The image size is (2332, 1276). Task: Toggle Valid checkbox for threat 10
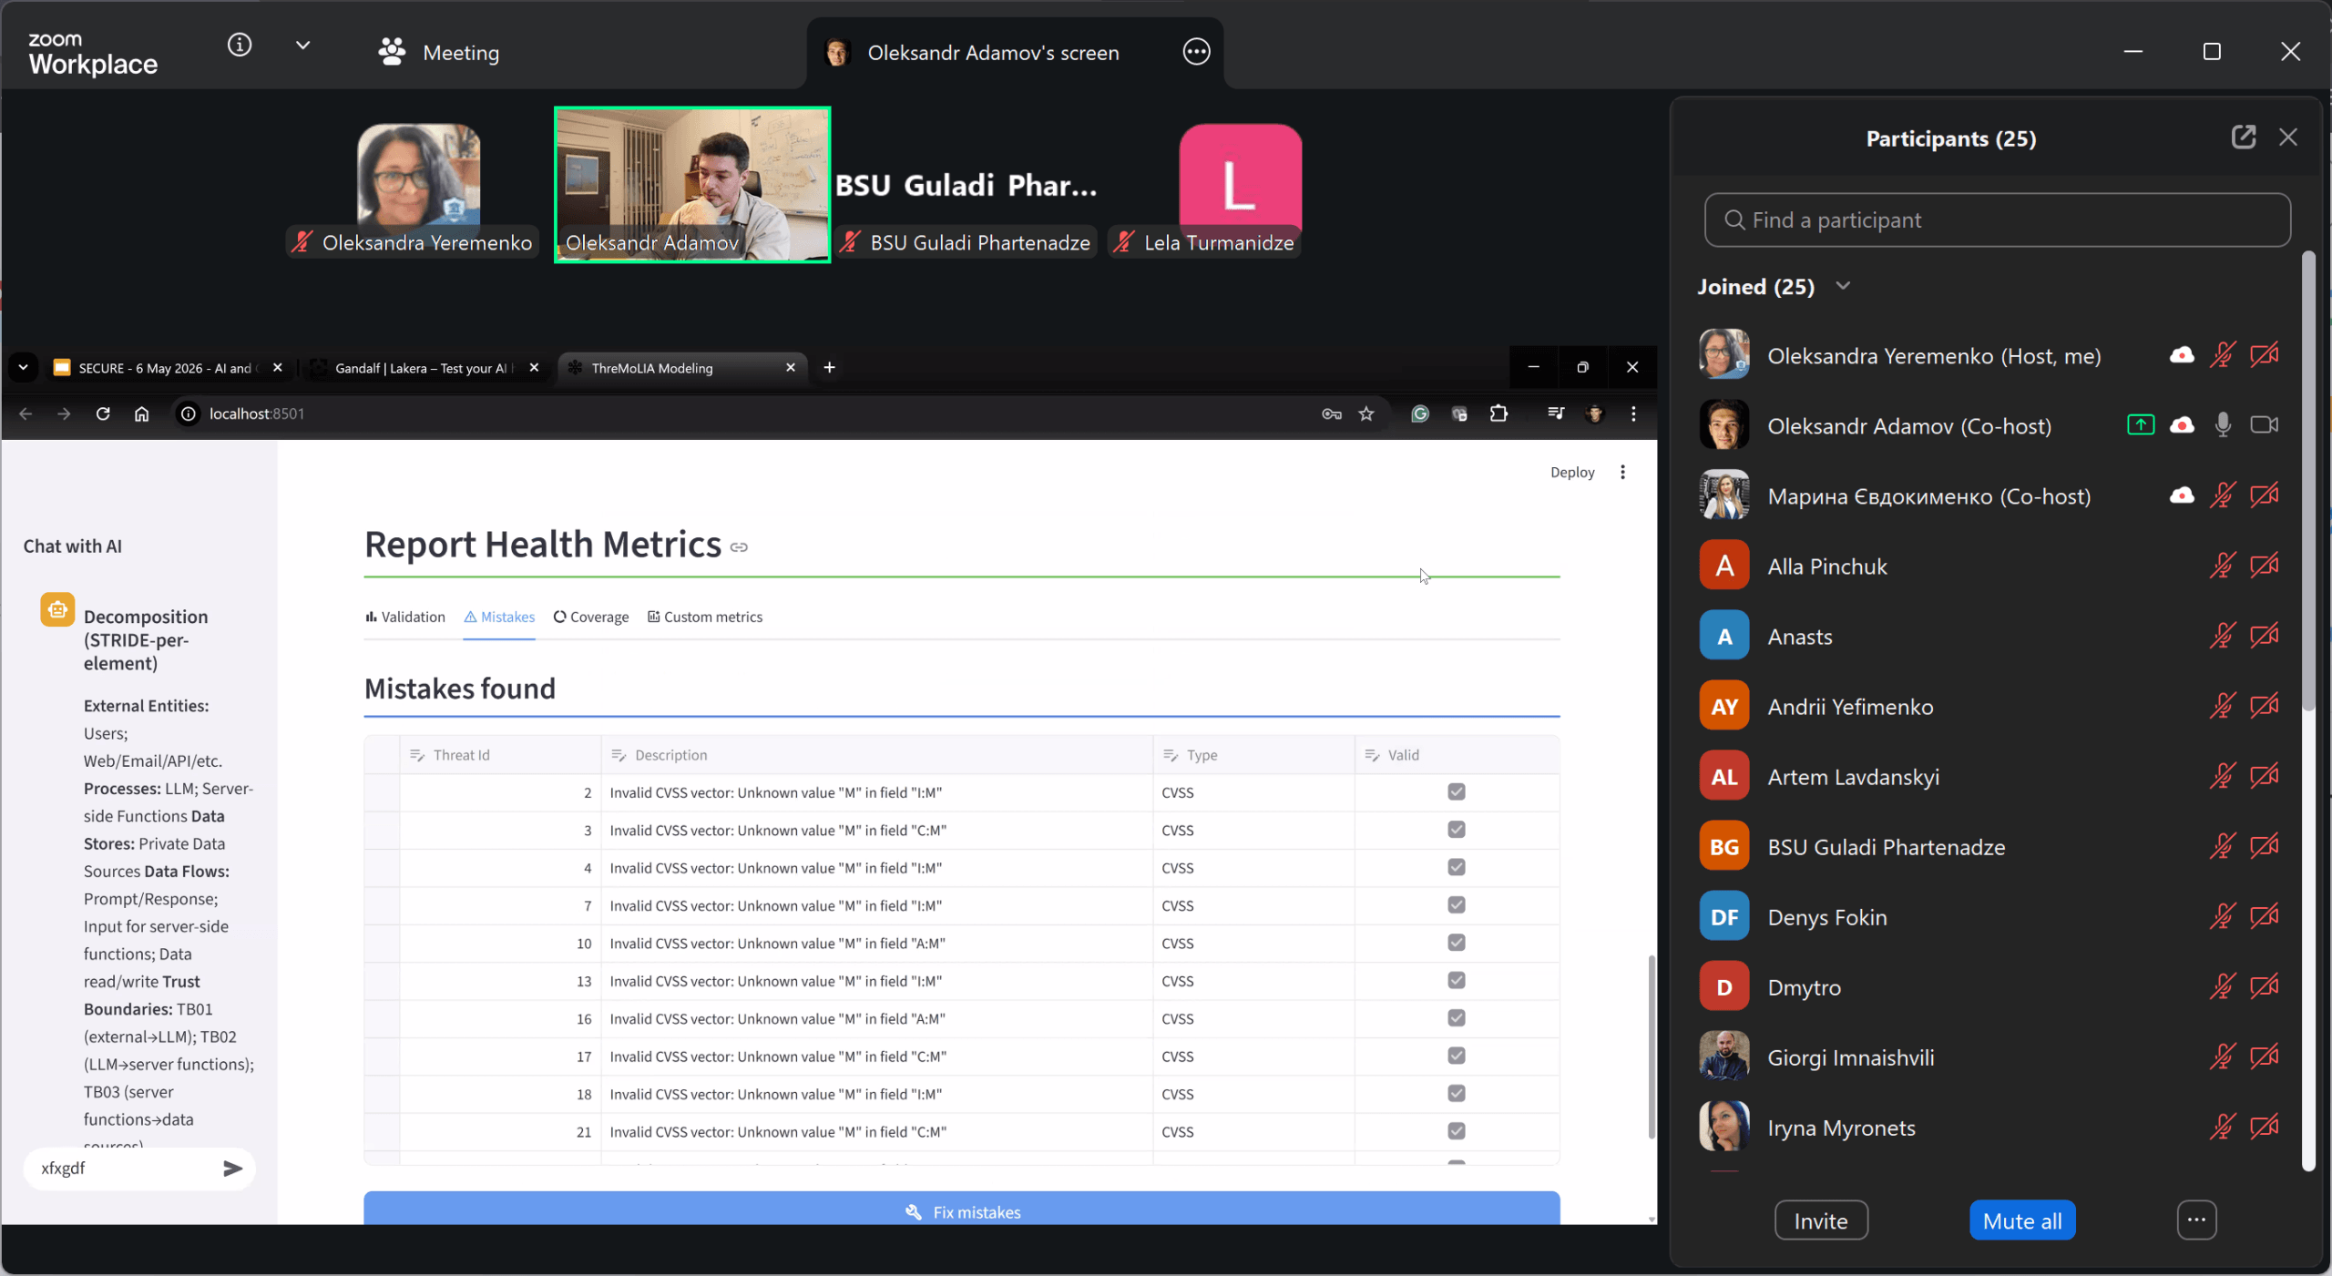(1456, 944)
